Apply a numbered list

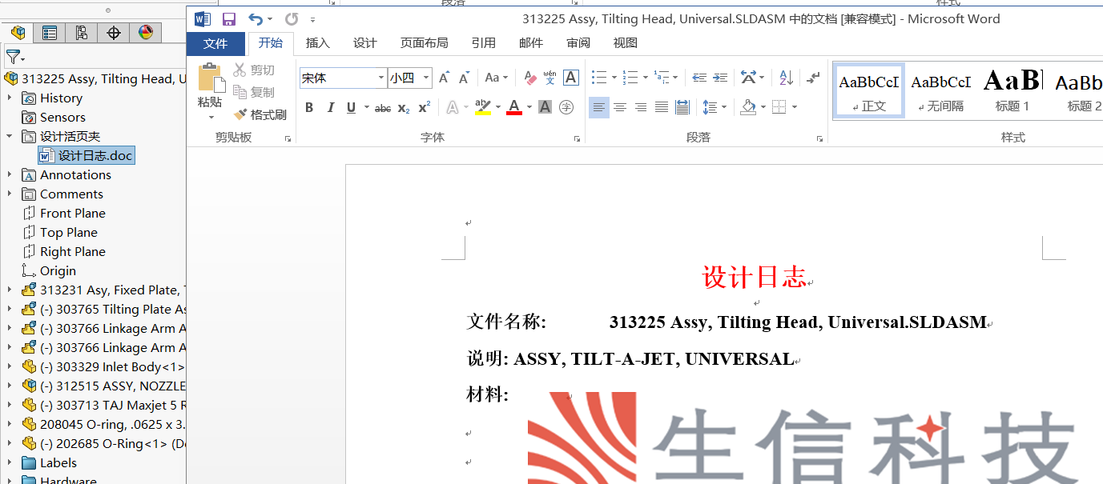tap(630, 78)
